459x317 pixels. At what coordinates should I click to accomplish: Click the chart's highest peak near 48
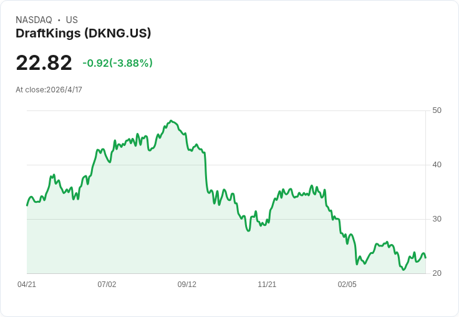tap(172, 120)
